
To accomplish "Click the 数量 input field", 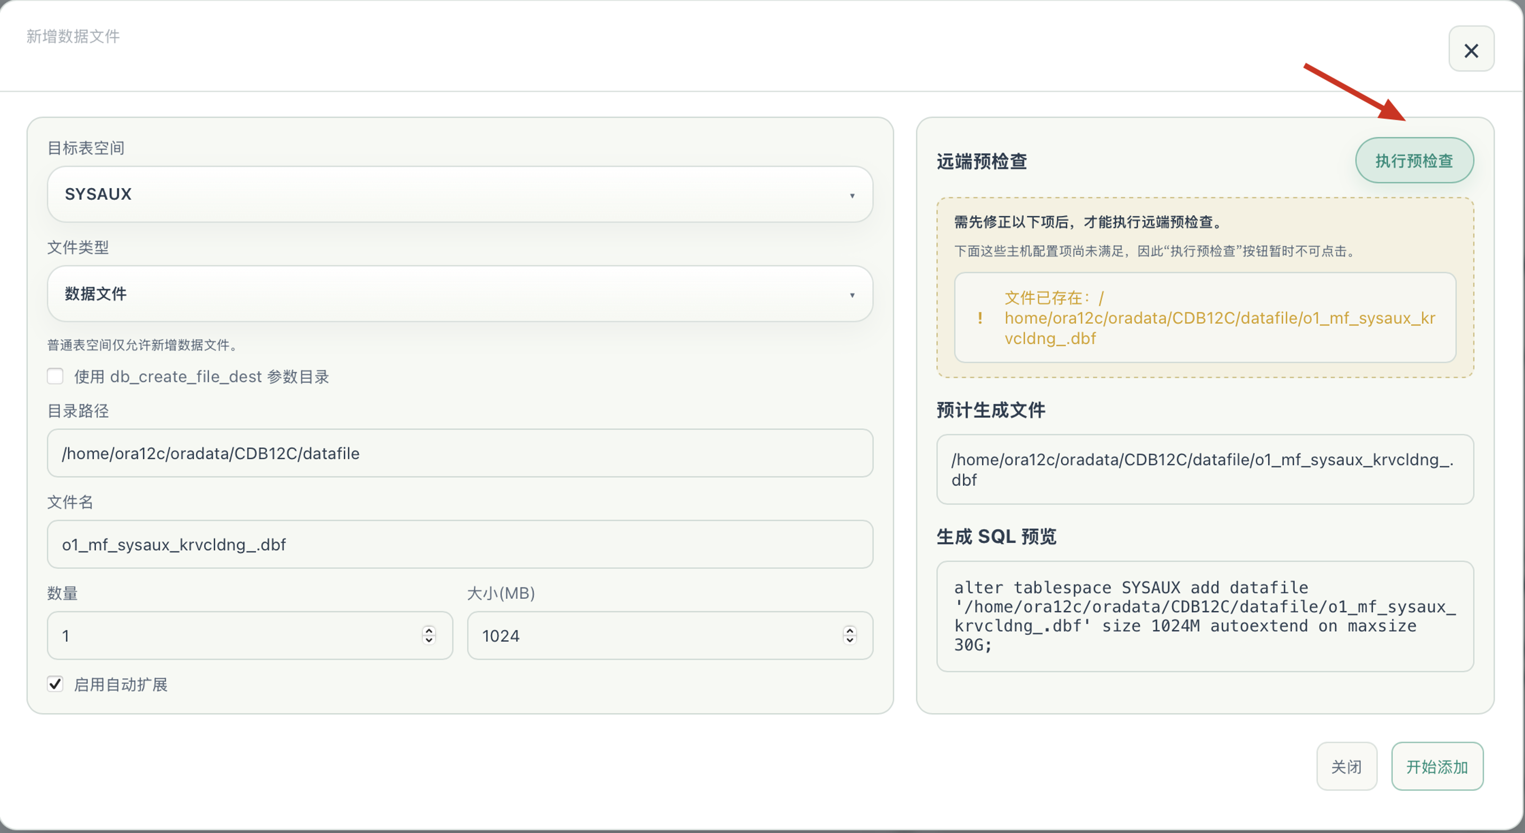I will (x=250, y=635).
